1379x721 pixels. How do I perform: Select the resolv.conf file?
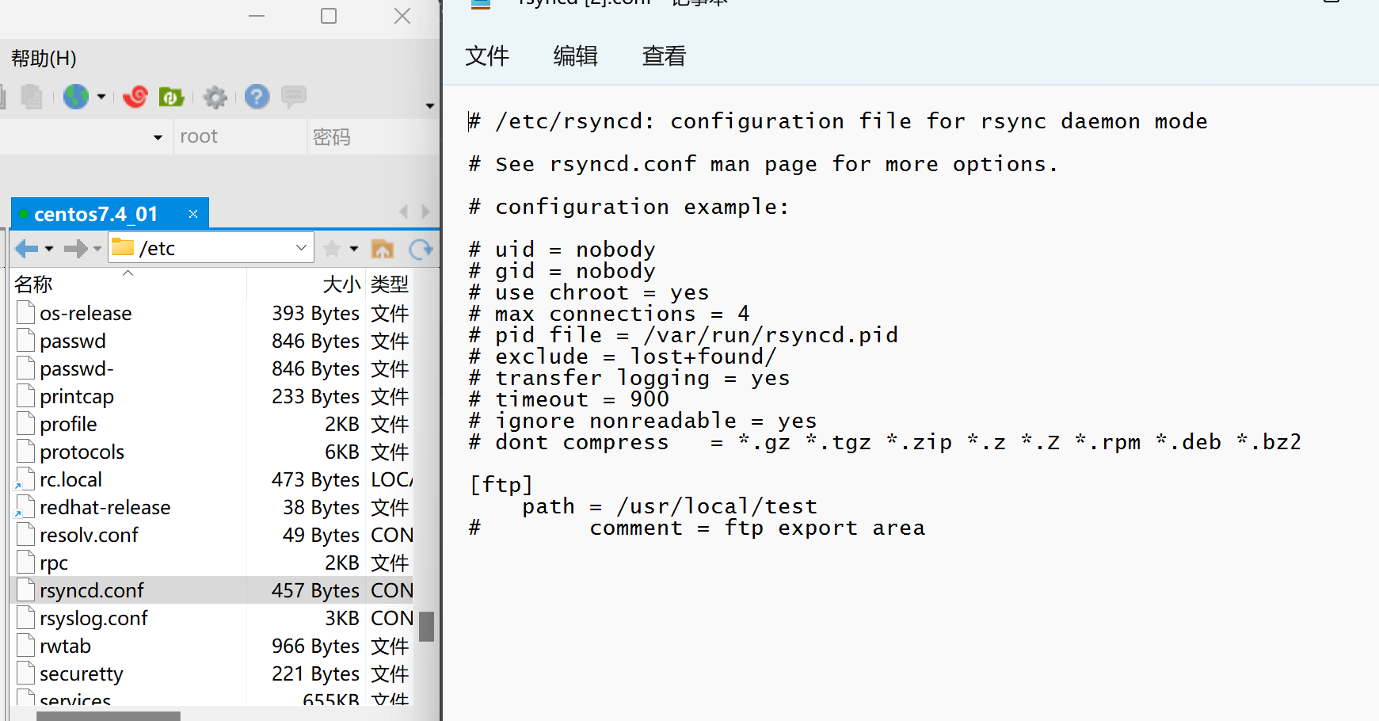pos(90,535)
